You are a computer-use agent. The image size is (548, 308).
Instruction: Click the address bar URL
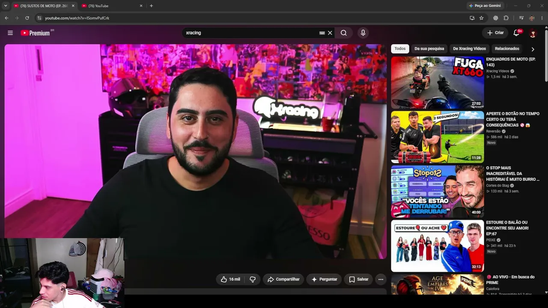pos(77,18)
